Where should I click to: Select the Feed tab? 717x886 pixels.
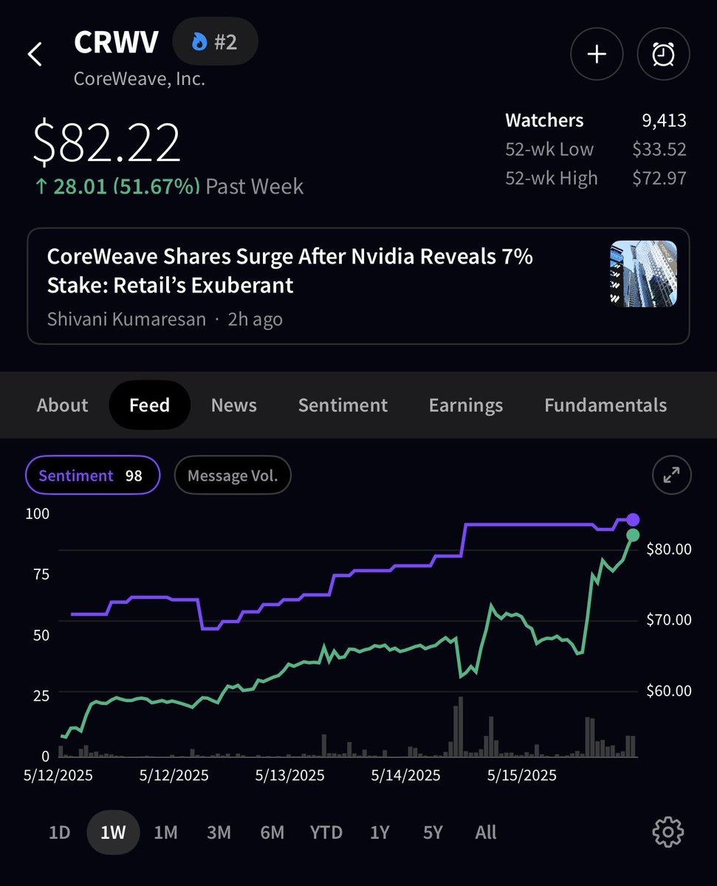coord(149,405)
